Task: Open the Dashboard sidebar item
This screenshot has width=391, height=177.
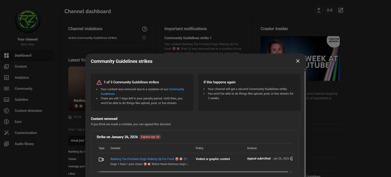Action: [27, 55]
